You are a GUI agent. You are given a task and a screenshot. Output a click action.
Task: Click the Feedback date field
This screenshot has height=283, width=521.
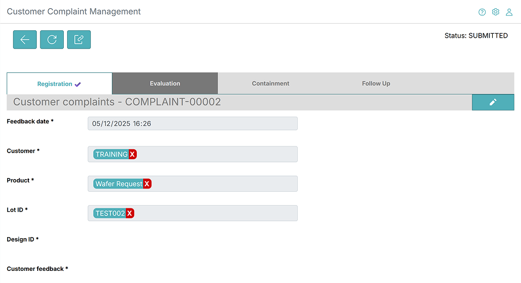pos(192,124)
